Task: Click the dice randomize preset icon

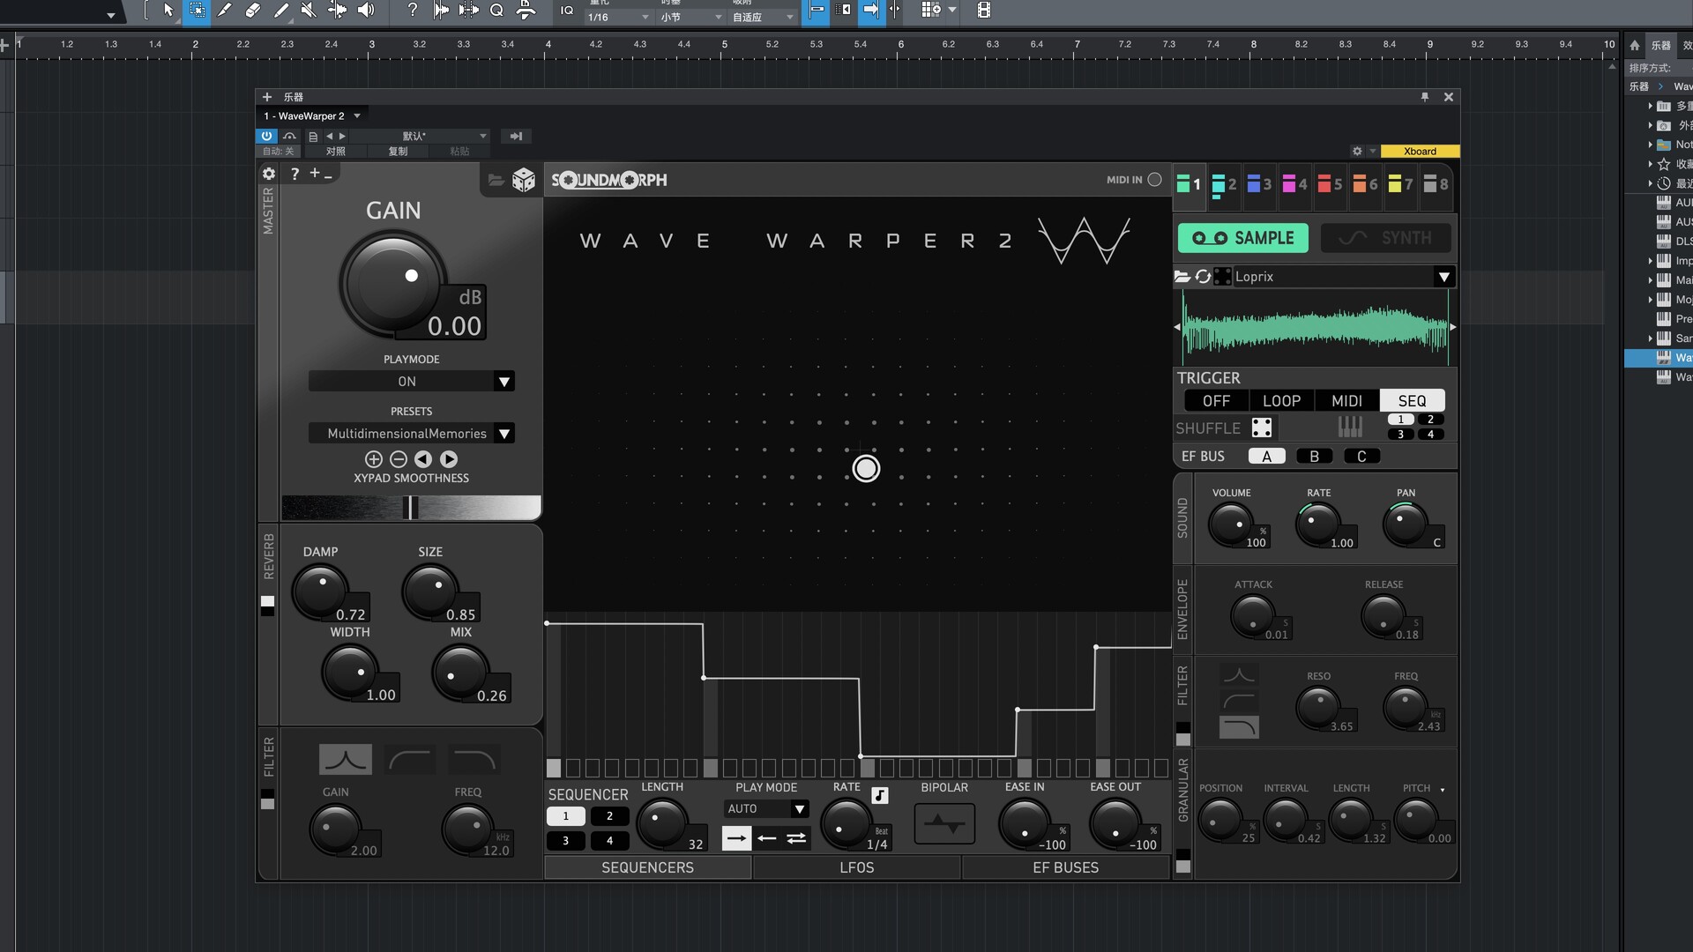Action: pyautogui.click(x=524, y=180)
